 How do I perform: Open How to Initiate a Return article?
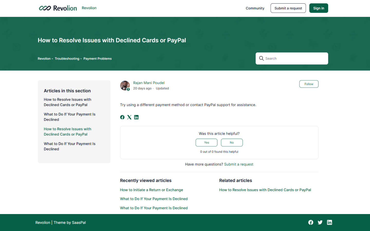[x=151, y=190]
